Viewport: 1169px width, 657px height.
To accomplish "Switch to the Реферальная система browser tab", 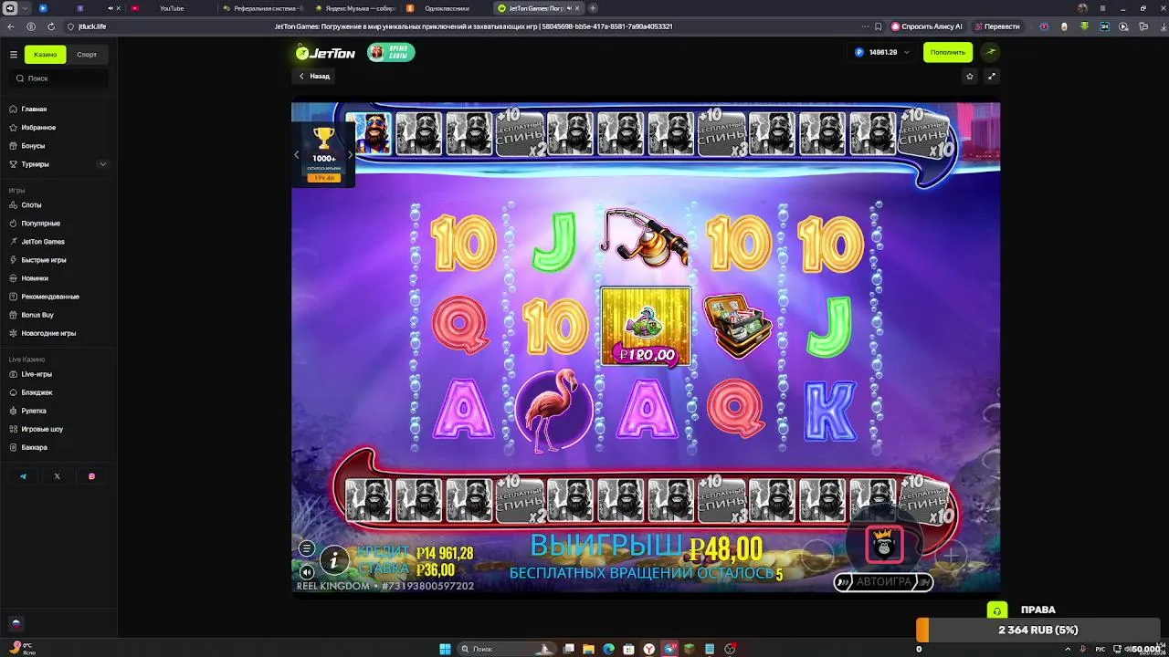I will (262, 8).
